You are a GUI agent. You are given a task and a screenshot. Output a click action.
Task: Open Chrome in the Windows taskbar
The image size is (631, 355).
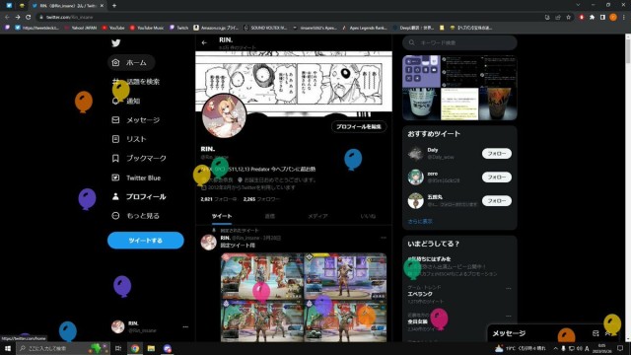[135, 348]
